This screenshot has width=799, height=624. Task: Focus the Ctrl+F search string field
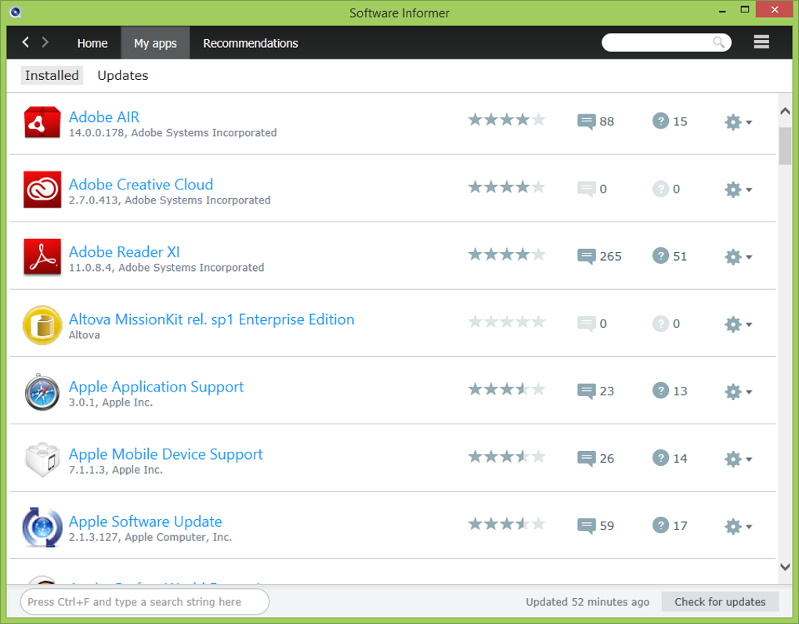(x=145, y=601)
